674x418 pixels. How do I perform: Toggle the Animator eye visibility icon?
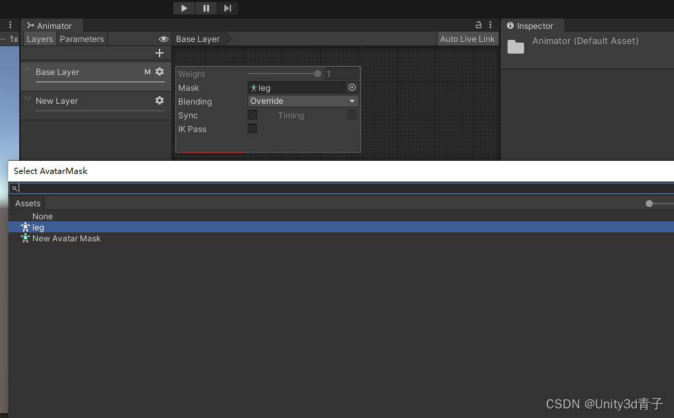point(164,39)
